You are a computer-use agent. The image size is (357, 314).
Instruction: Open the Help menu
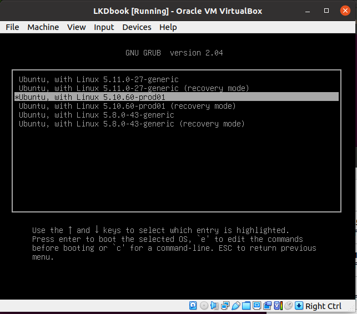tap(168, 27)
